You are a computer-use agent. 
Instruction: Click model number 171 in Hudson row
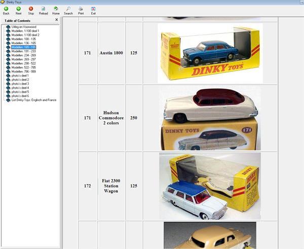tap(88, 118)
